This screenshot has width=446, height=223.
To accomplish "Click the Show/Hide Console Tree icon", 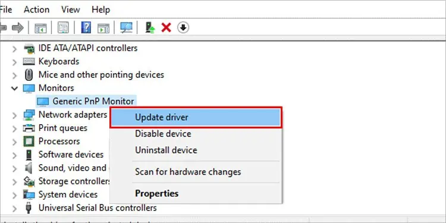I will point(40,28).
